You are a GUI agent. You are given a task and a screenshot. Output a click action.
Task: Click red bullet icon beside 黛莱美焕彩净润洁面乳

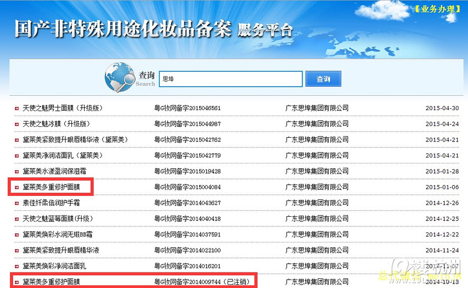[x=17, y=266]
